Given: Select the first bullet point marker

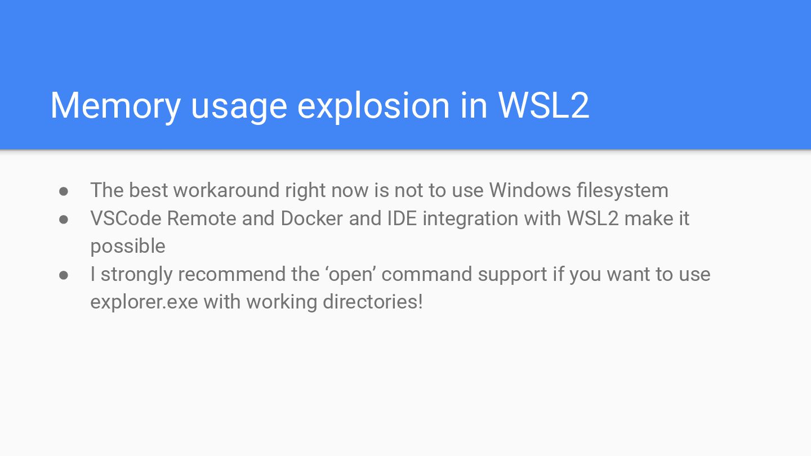Looking at the screenshot, I should [x=64, y=191].
